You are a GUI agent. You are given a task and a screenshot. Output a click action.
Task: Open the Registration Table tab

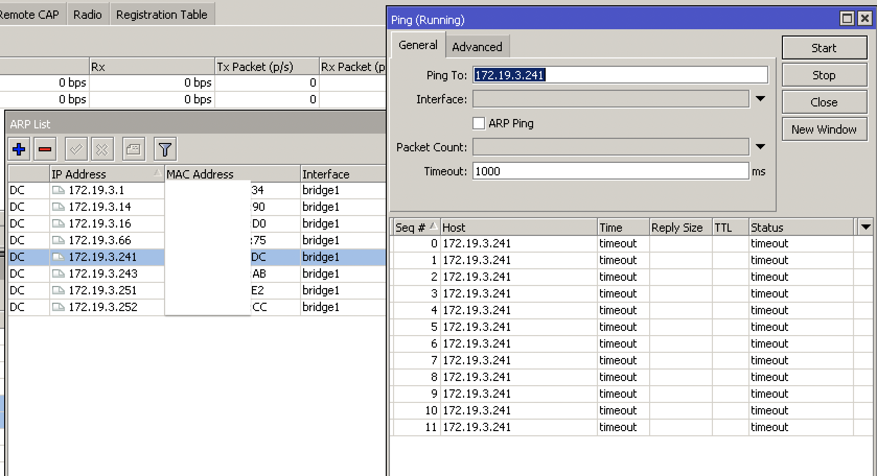[162, 15]
